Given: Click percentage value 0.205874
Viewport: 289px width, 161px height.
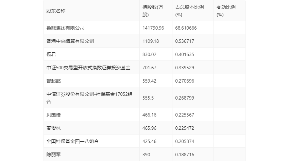Looking at the screenshot, I should (185, 141).
